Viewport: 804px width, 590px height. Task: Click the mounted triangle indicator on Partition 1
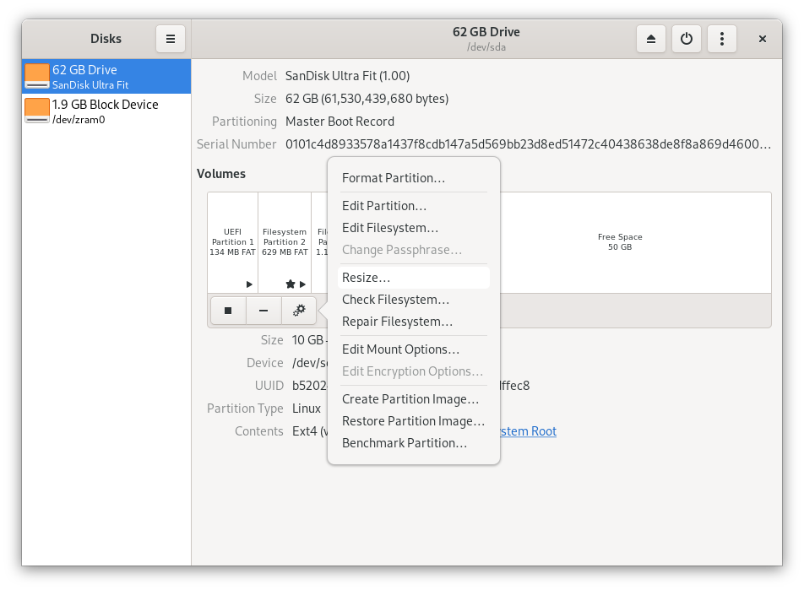251,284
